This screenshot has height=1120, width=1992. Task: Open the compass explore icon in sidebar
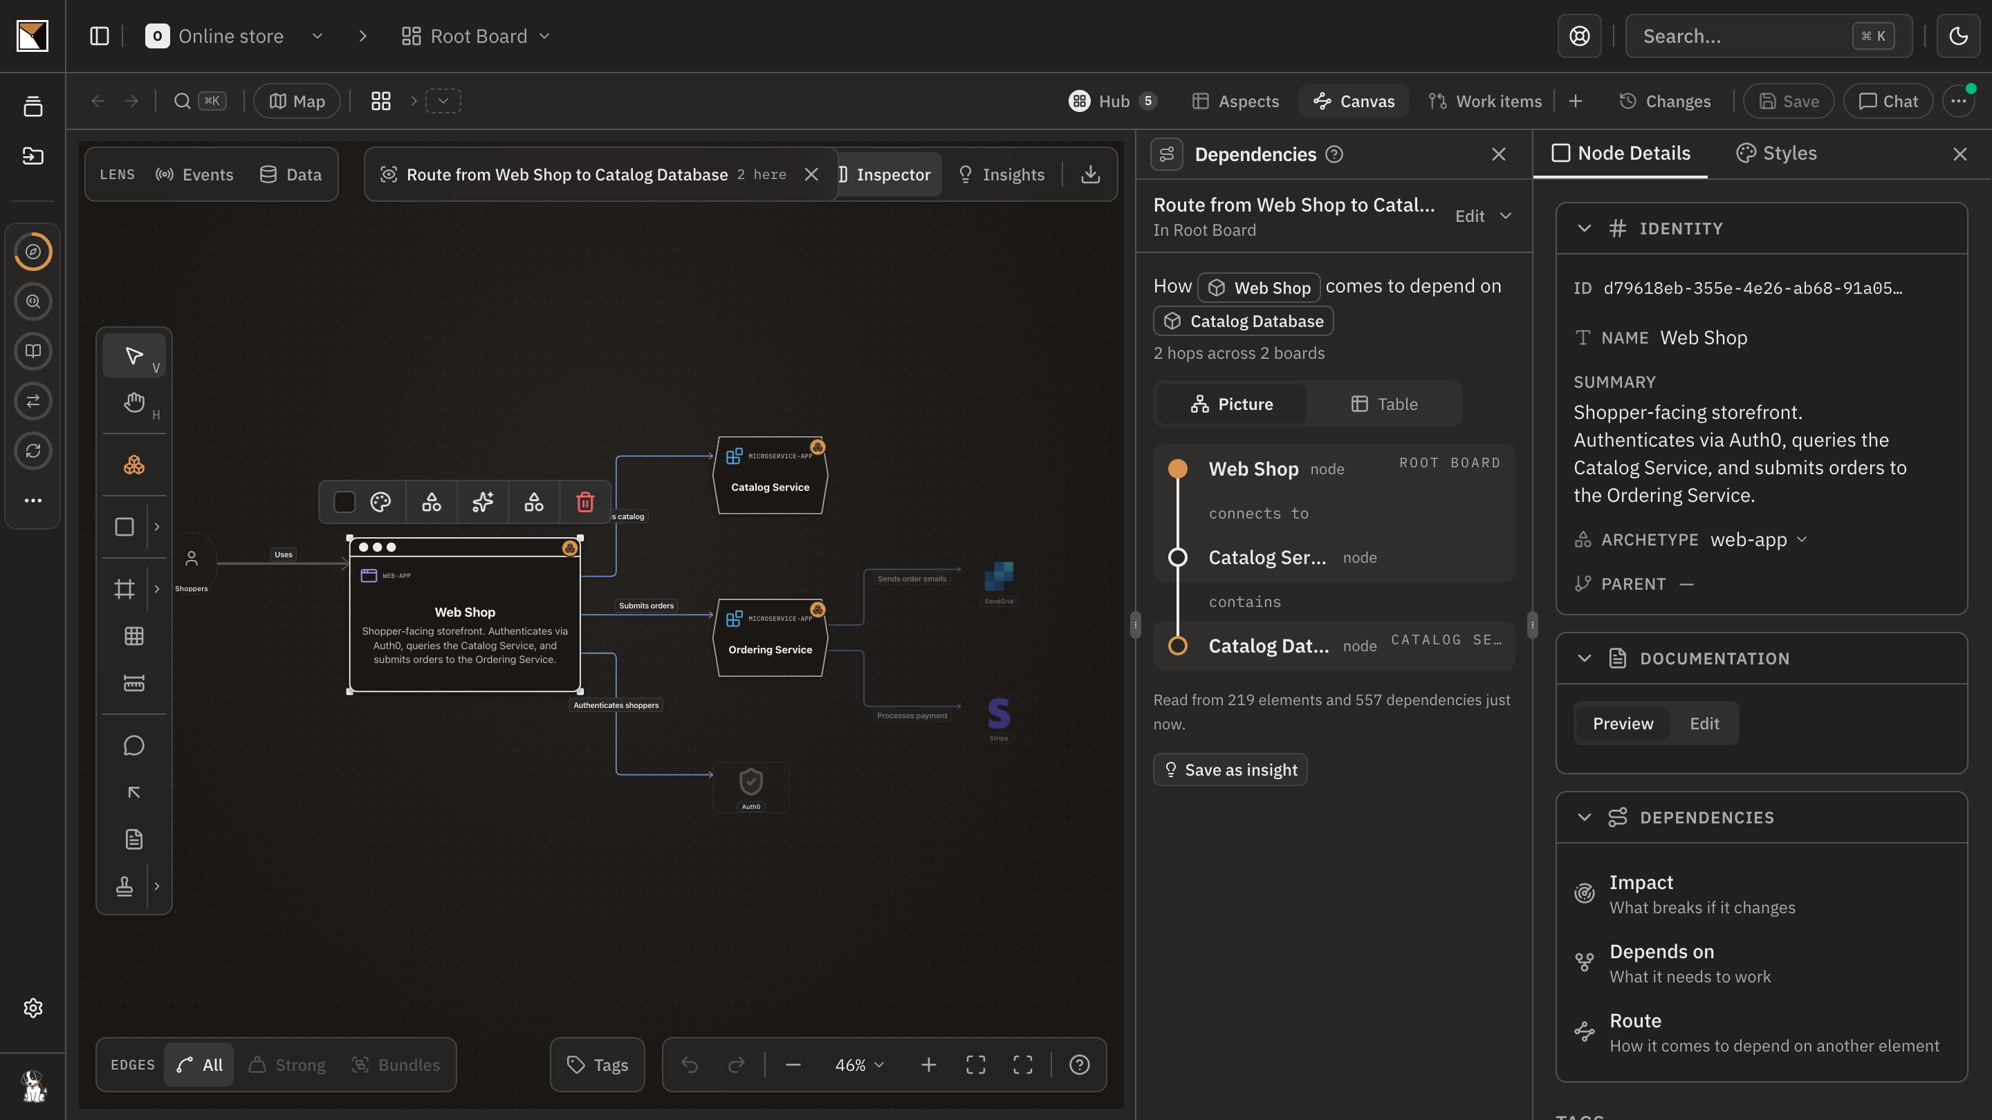[x=33, y=251]
